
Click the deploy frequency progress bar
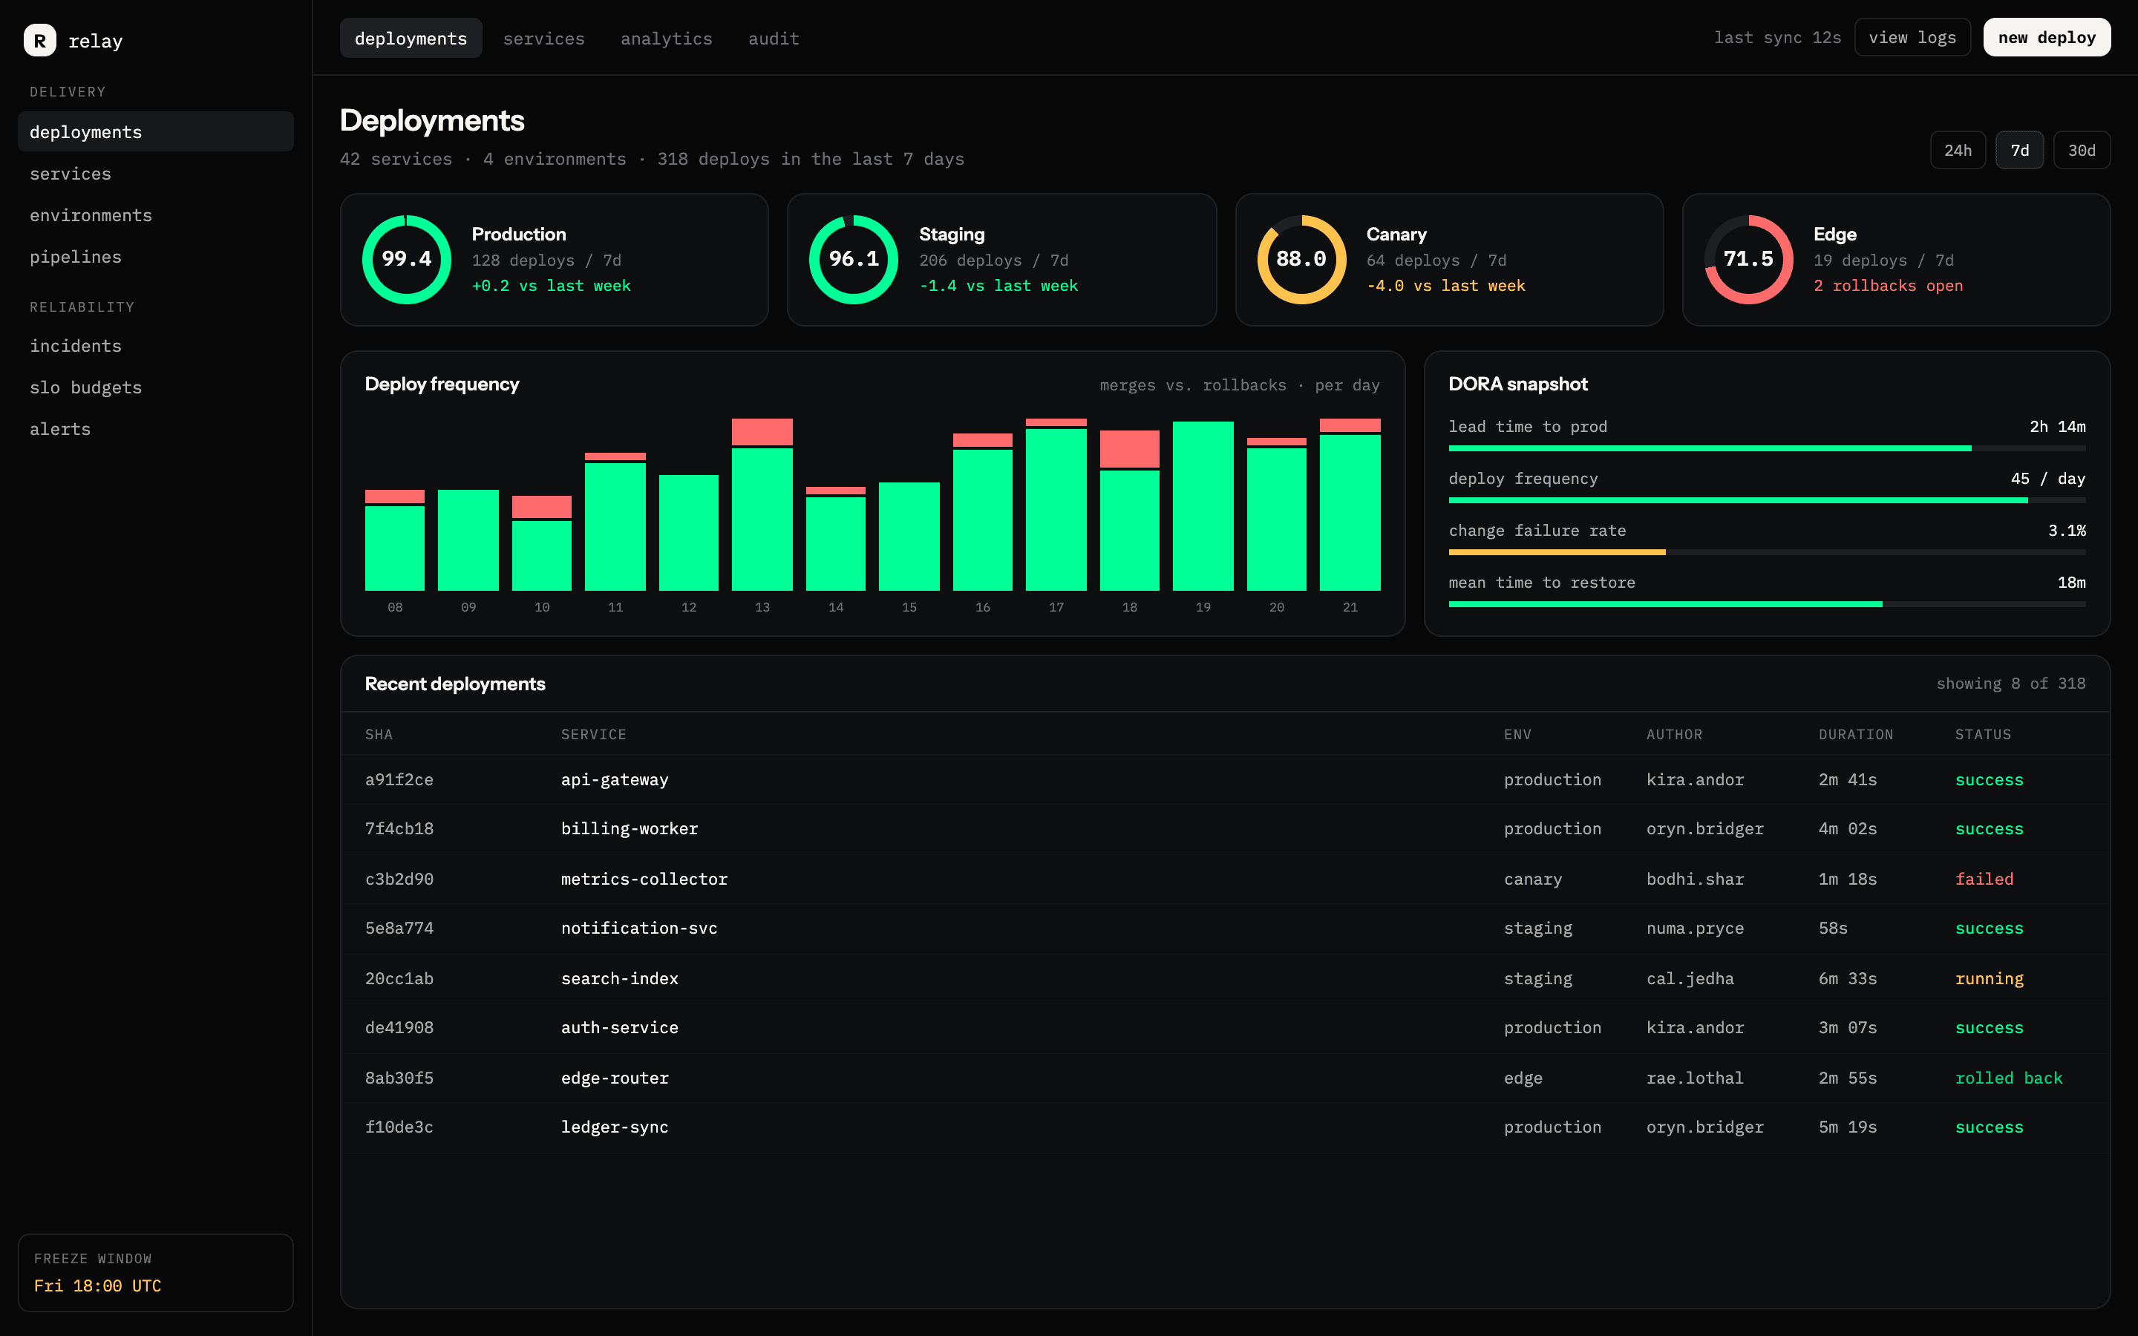click(x=1767, y=501)
